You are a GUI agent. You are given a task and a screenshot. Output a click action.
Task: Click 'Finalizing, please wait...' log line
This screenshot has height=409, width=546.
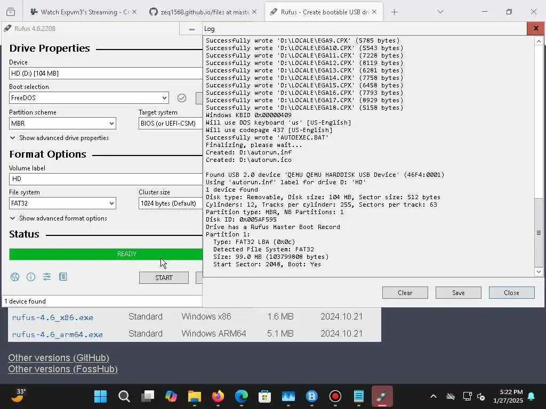click(x=254, y=145)
